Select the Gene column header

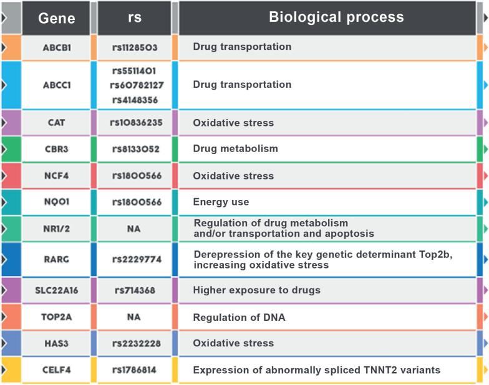tap(56, 18)
